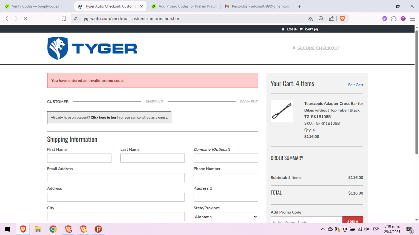Click the zoom magnifier icon in address bar
Image resolution: width=419 pixels, height=235 pixels.
point(321,19)
